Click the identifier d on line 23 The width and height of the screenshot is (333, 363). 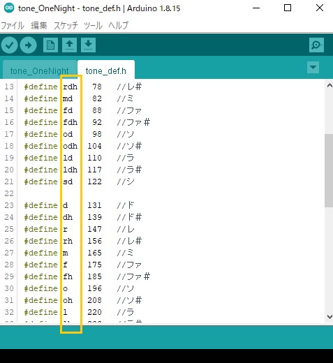(x=66, y=205)
